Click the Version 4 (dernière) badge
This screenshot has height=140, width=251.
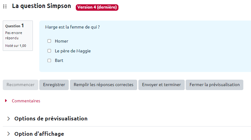tap(97, 7)
